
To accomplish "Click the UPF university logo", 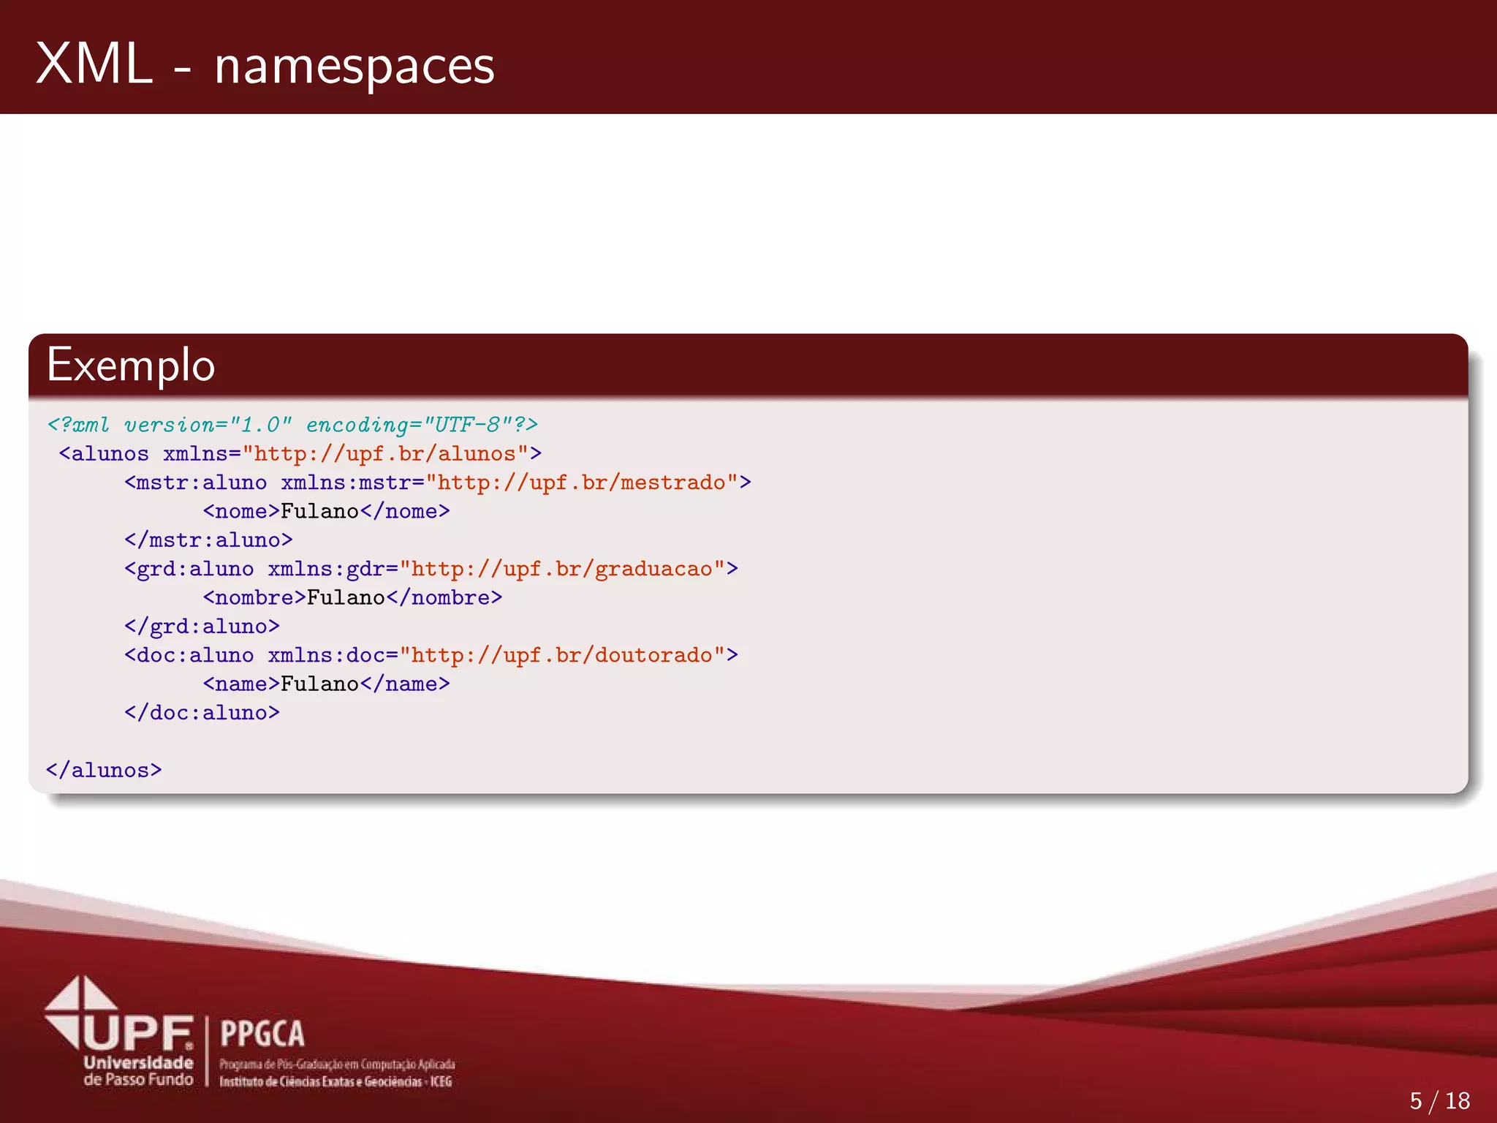I will click(x=119, y=1013).
